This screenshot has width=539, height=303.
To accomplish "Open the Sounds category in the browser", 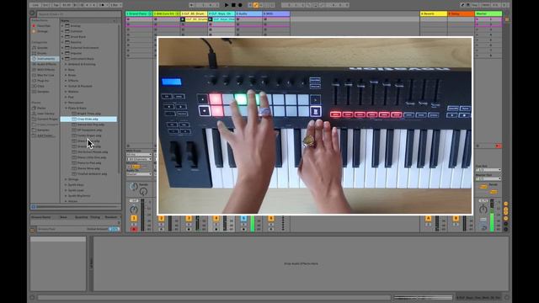I will pyautogui.click(x=42, y=47).
